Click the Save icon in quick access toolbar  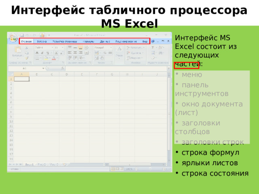click(x=22, y=35)
